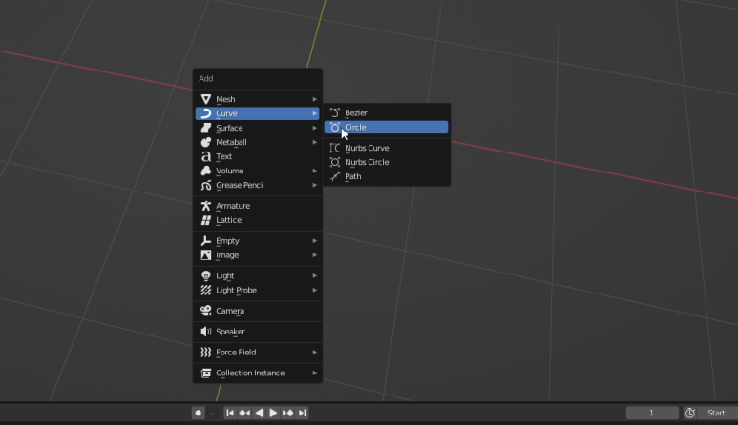Click the Circle curve icon
The width and height of the screenshot is (738, 425).
point(335,128)
